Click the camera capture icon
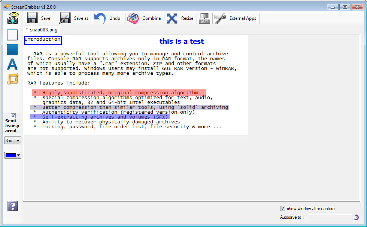 click(x=13, y=18)
